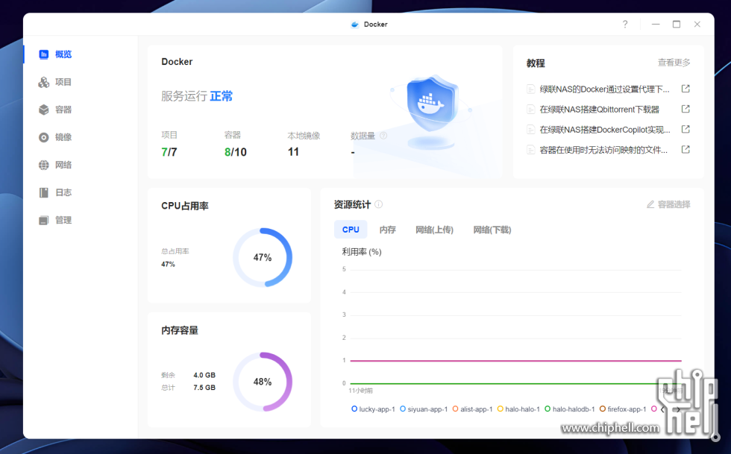Open the 网络 network globe icon

click(x=43, y=165)
